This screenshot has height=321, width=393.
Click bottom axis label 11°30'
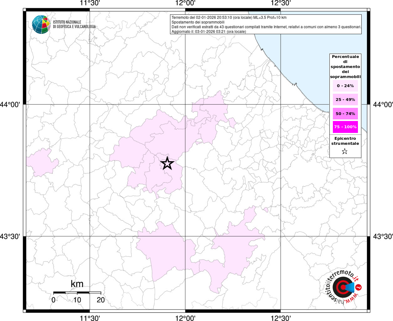[x=90, y=318]
